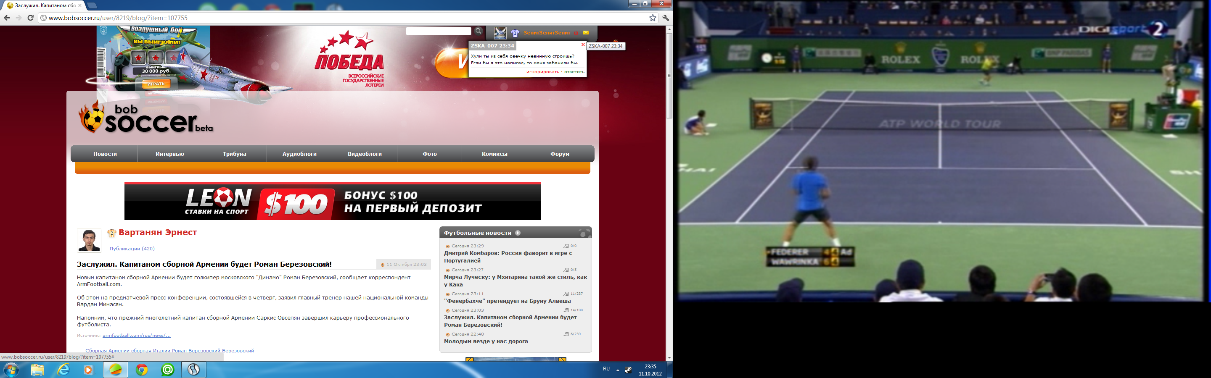
Task: Click browser scrollbar down arrow
Action: [669, 358]
